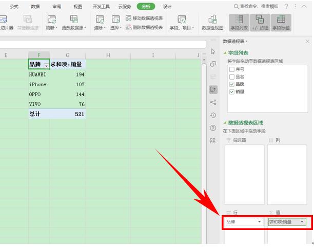Screen dimensions: 314x247
Task: Click the sidebar apps grid icon
Action: point(213,141)
